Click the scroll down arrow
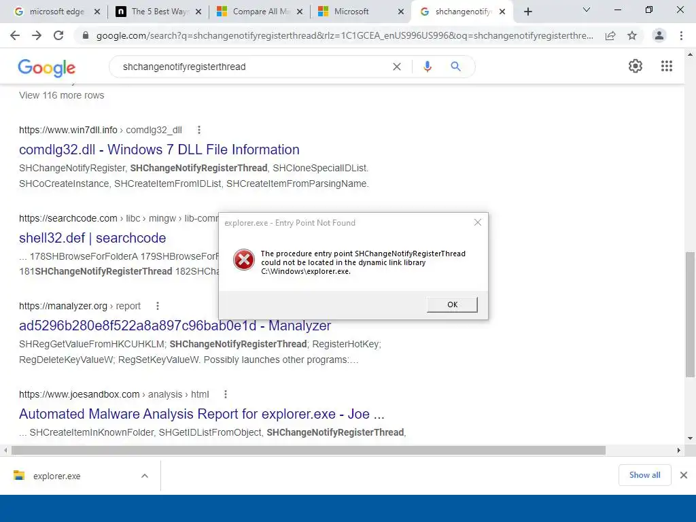The height and width of the screenshot is (522, 696). point(690,438)
